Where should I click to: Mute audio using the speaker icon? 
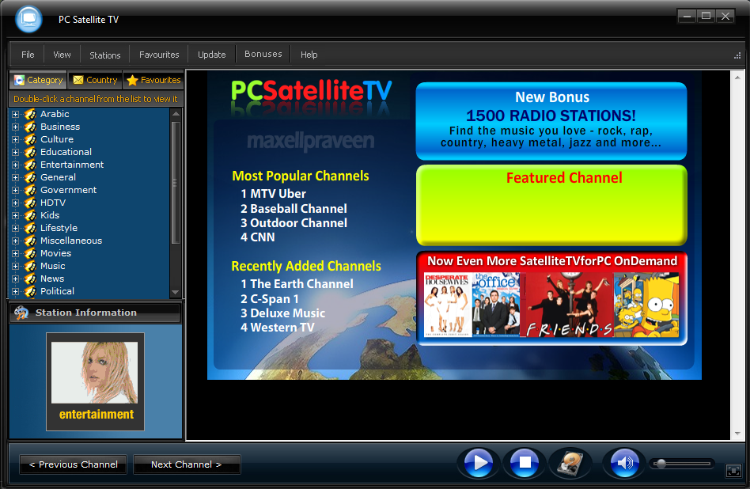pos(625,463)
